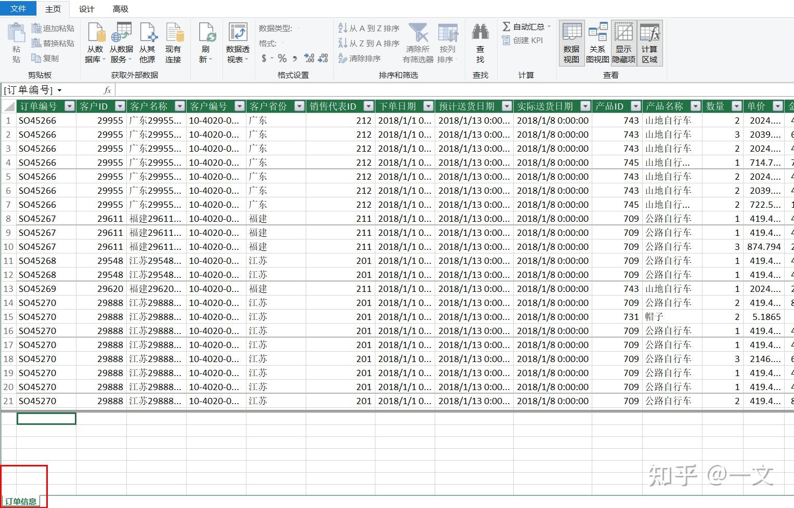794x508 pixels.
Task: Toggle the 计算区域 calculation area
Action: pyautogui.click(x=649, y=43)
